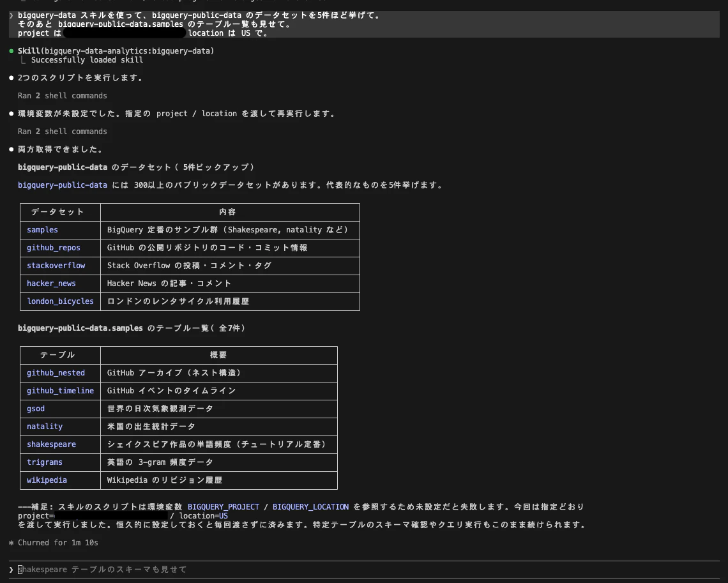Expand first 'Ran 2 shell commands' line

[62, 96]
